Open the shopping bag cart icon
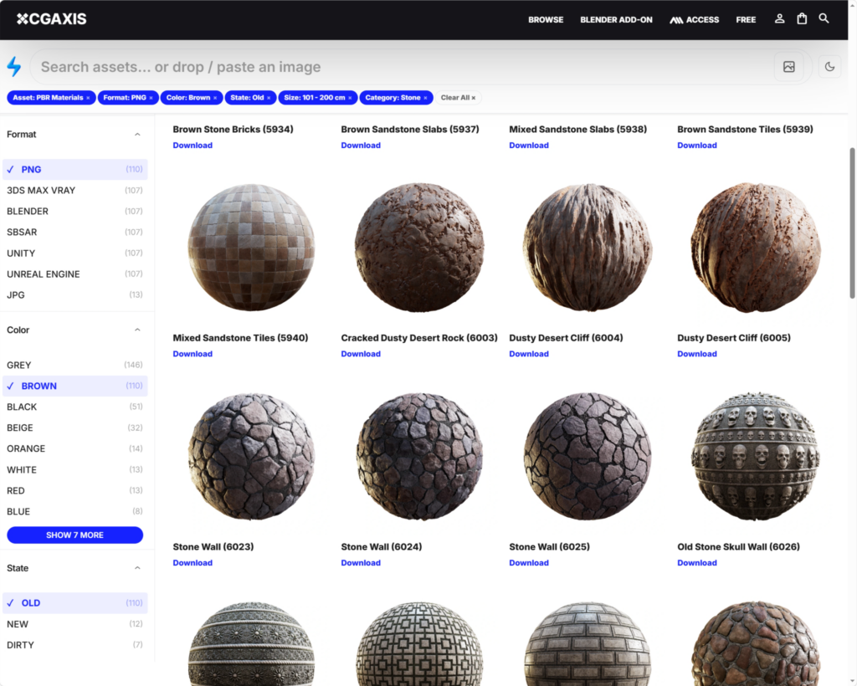The image size is (857, 686). [x=802, y=19]
